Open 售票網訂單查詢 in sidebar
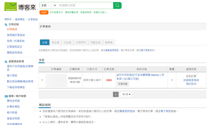The width and height of the screenshot is (214, 125). (16, 35)
